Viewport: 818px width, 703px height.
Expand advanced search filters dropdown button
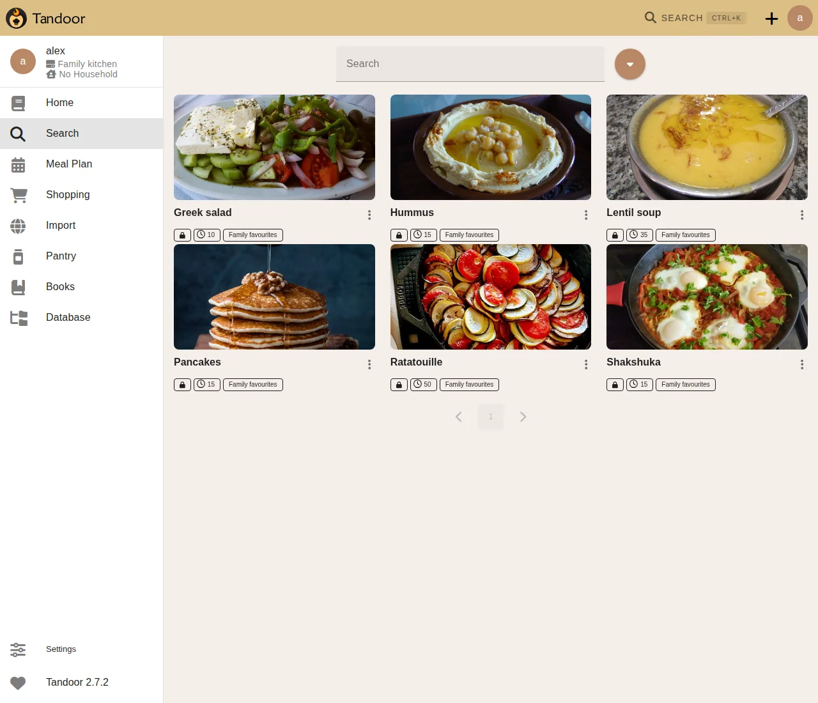(x=630, y=64)
